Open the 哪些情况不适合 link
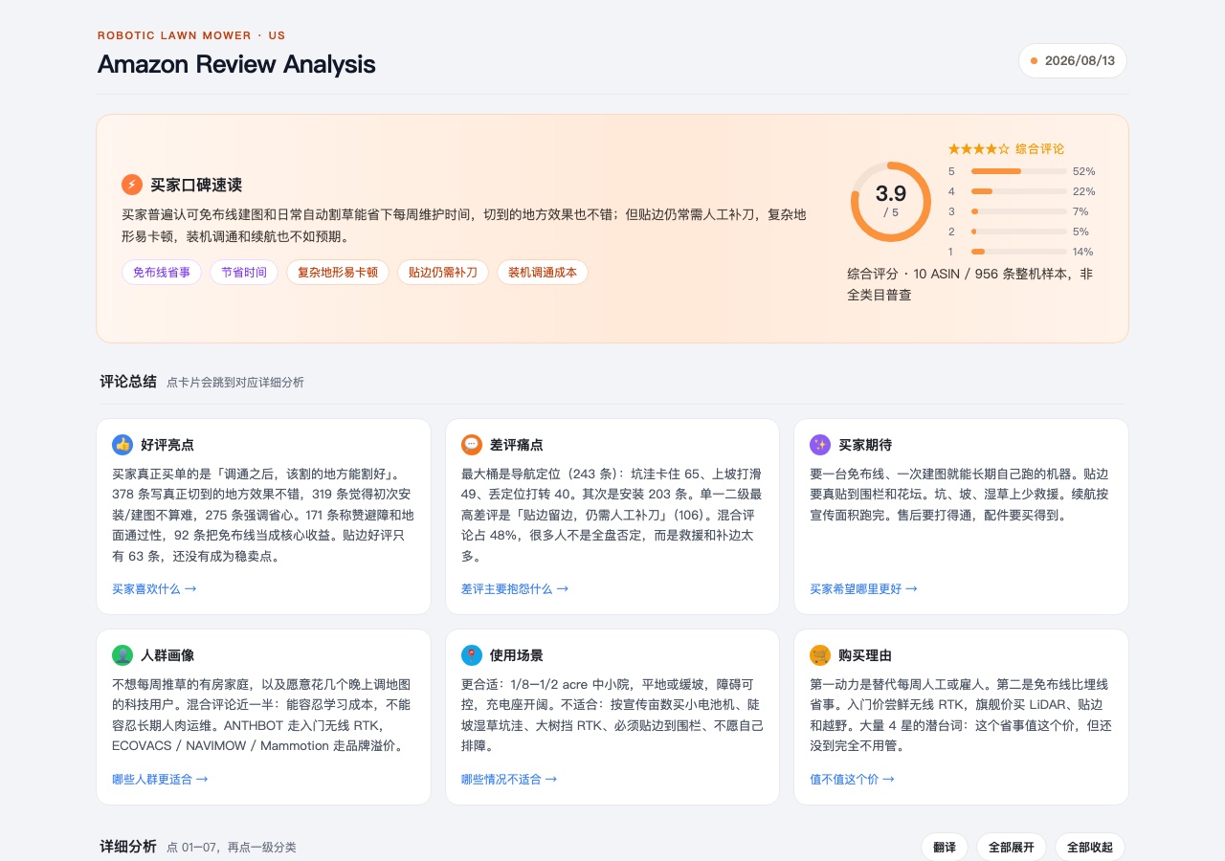This screenshot has width=1225, height=861. click(x=509, y=780)
